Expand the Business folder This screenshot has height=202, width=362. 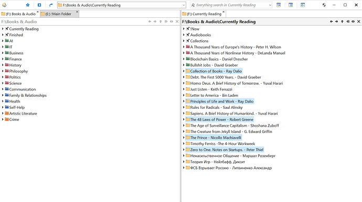tap(3, 53)
